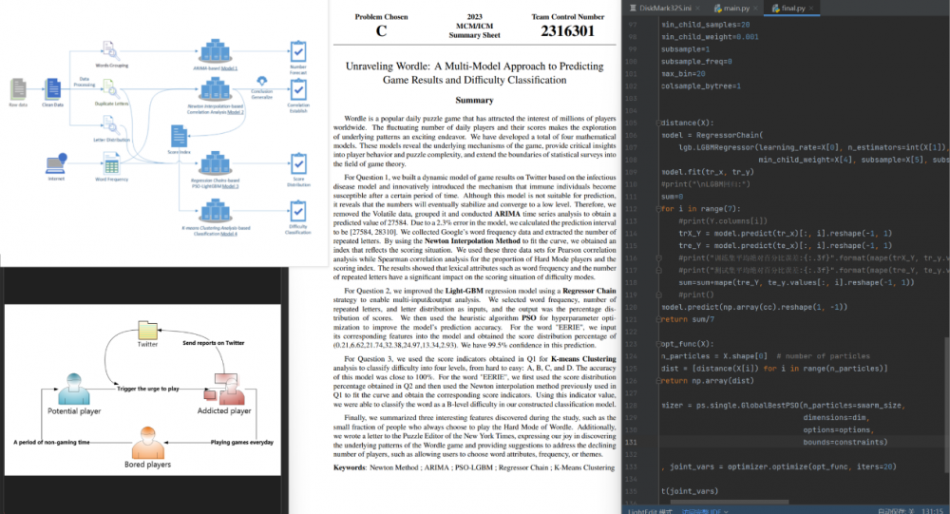Click the Team Control Number 2316301
950x514 pixels.
point(568,31)
